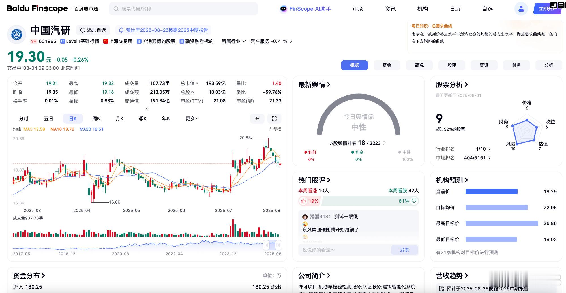Click the 发表 comment button
Image resolution: width=566 pixels, height=293 pixels.
pyautogui.click(x=404, y=250)
